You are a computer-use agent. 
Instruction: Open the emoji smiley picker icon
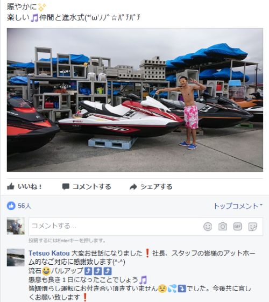click(x=208, y=227)
